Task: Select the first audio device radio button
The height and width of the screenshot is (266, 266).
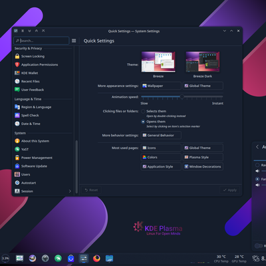Action: point(257,165)
